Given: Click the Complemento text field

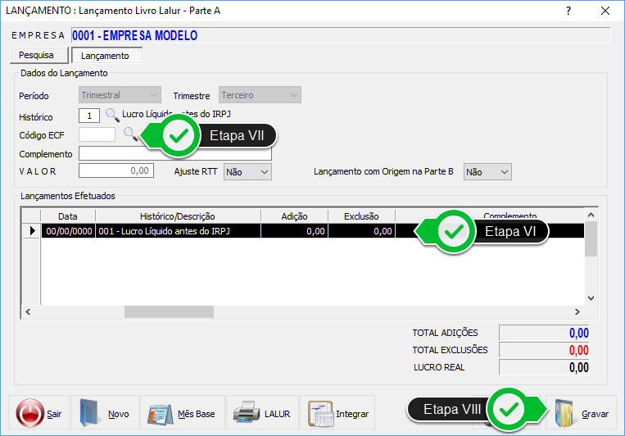Looking at the screenshot, I should (x=174, y=153).
